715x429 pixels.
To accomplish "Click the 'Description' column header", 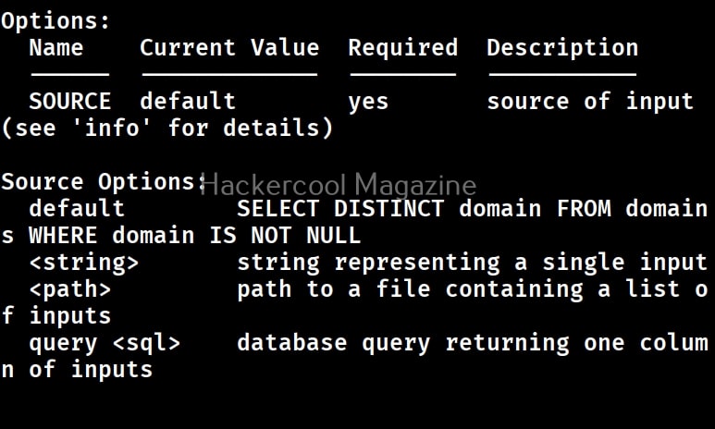I will 562,48.
